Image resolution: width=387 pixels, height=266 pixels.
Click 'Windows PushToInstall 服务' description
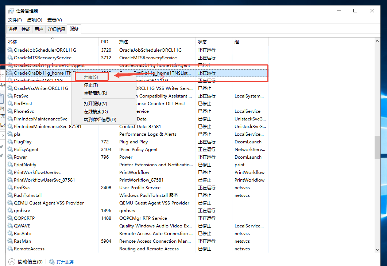[x=148, y=195]
